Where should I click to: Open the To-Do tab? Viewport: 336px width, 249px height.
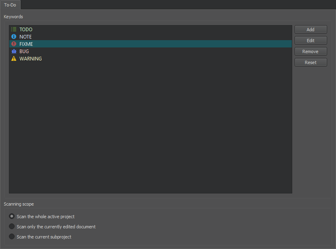point(10,5)
